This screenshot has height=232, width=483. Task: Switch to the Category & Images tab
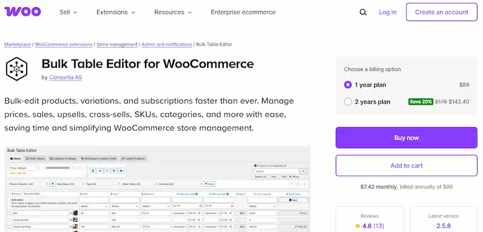point(63,158)
